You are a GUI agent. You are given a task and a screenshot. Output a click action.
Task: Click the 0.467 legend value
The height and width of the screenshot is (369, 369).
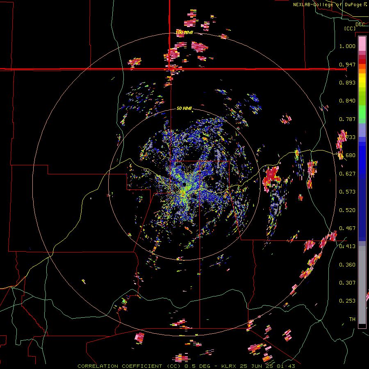click(x=347, y=228)
